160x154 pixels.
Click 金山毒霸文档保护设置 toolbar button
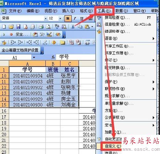pyautogui.click(x=20, y=50)
